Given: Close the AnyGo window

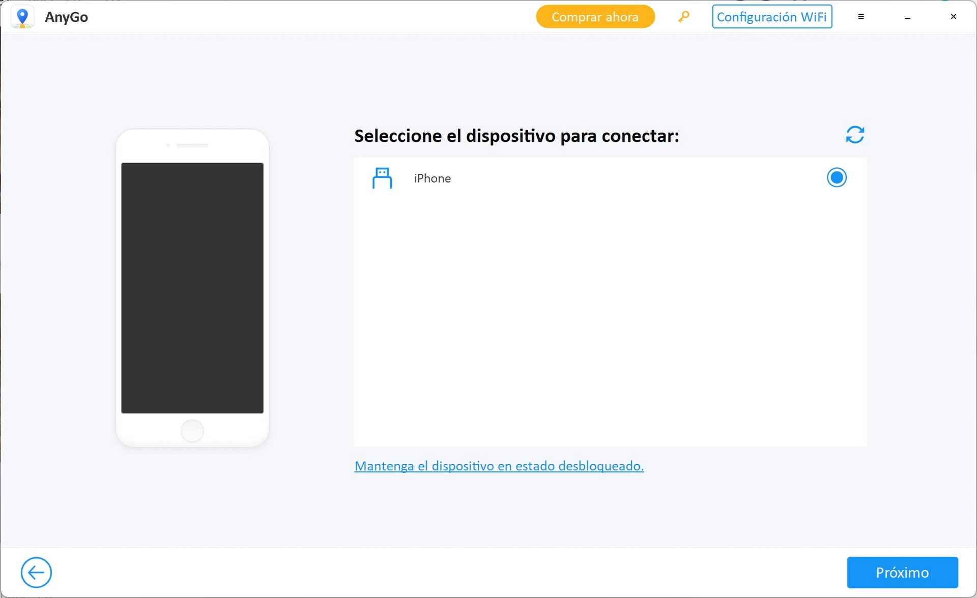Looking at the screenshot, I should click(954, 17).
